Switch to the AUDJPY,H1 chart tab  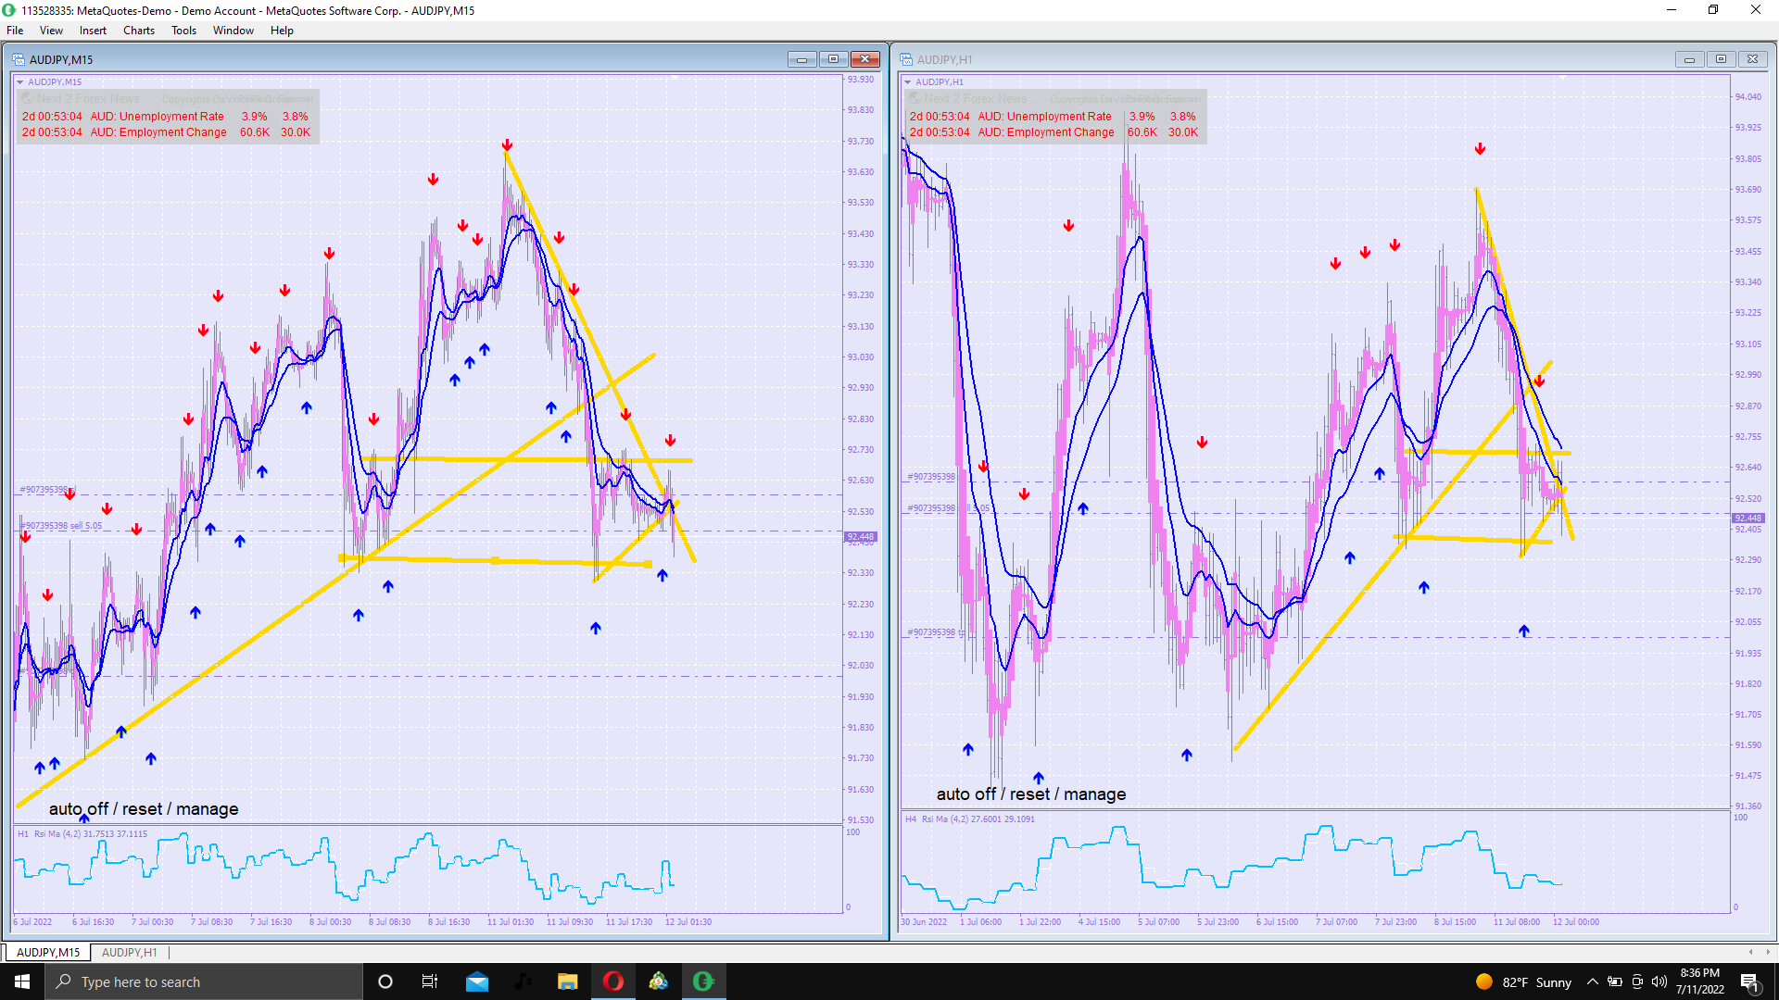click(x=129, y=952)
